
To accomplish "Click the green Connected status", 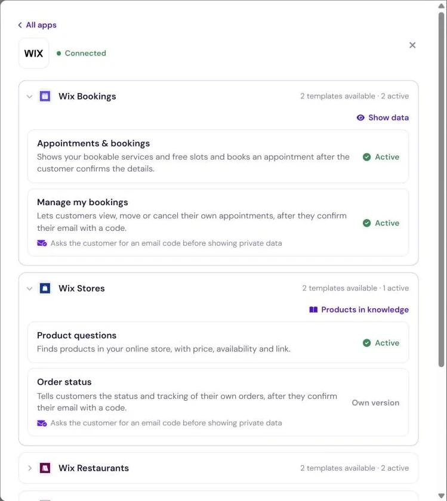I will [81, 53].
